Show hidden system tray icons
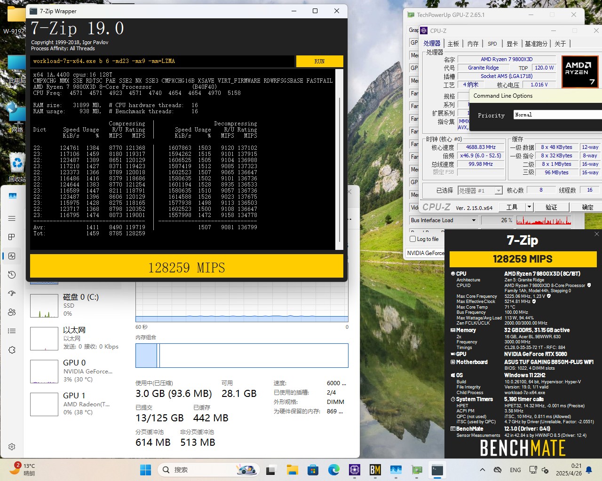This screenshot has width=602, height=481. coord(483,470)
